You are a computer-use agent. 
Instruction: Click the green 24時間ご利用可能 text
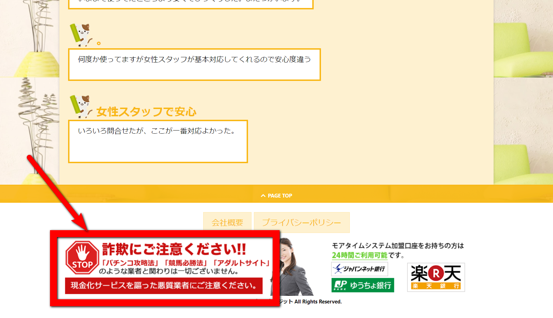[x=360, y=255]
